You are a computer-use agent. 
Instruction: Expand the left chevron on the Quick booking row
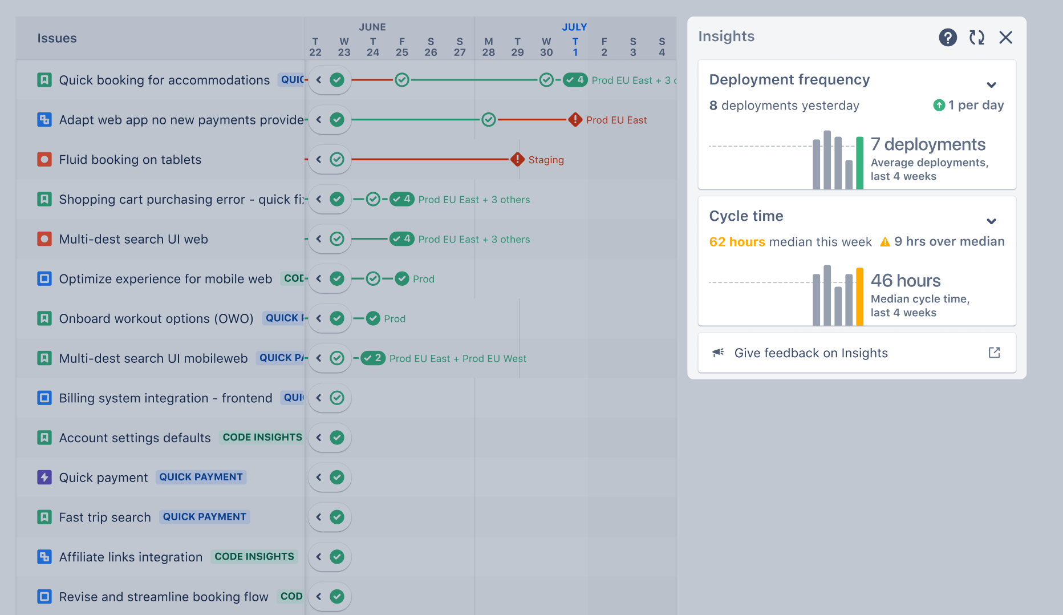click(319, 80)
